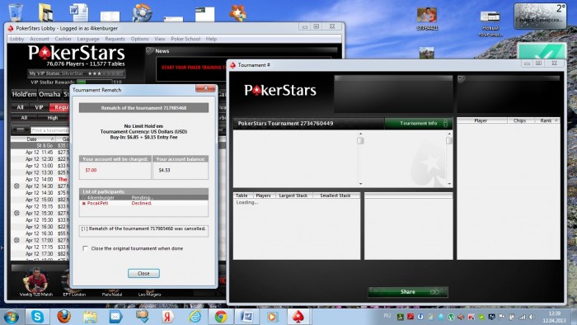
Task: Click the VIP Stellar Rewards progress bar
Action: pyautogui.click(x=94, y=82)
